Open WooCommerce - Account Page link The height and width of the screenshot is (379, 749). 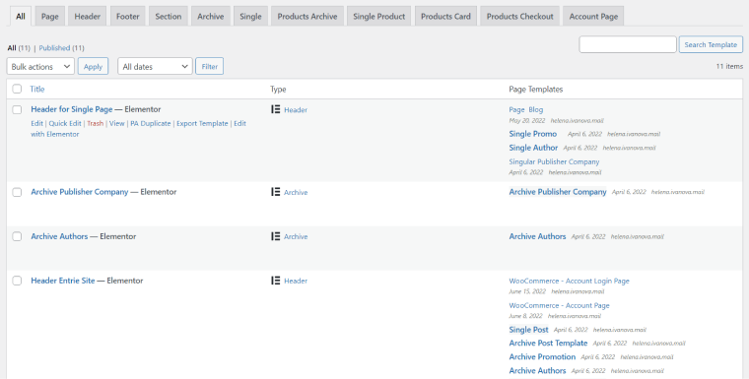click(x=560, y=305)
